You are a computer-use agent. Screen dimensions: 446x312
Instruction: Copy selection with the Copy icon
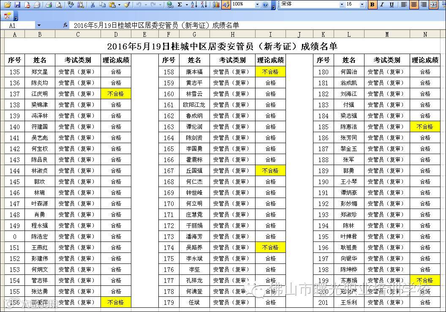point(102,5)
